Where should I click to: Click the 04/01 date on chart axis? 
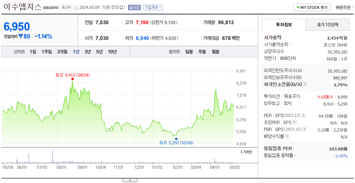click(x=215, y=167)
